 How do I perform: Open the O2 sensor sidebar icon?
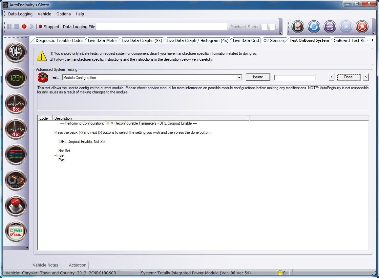pyautogui.click(x=16, y=180)
